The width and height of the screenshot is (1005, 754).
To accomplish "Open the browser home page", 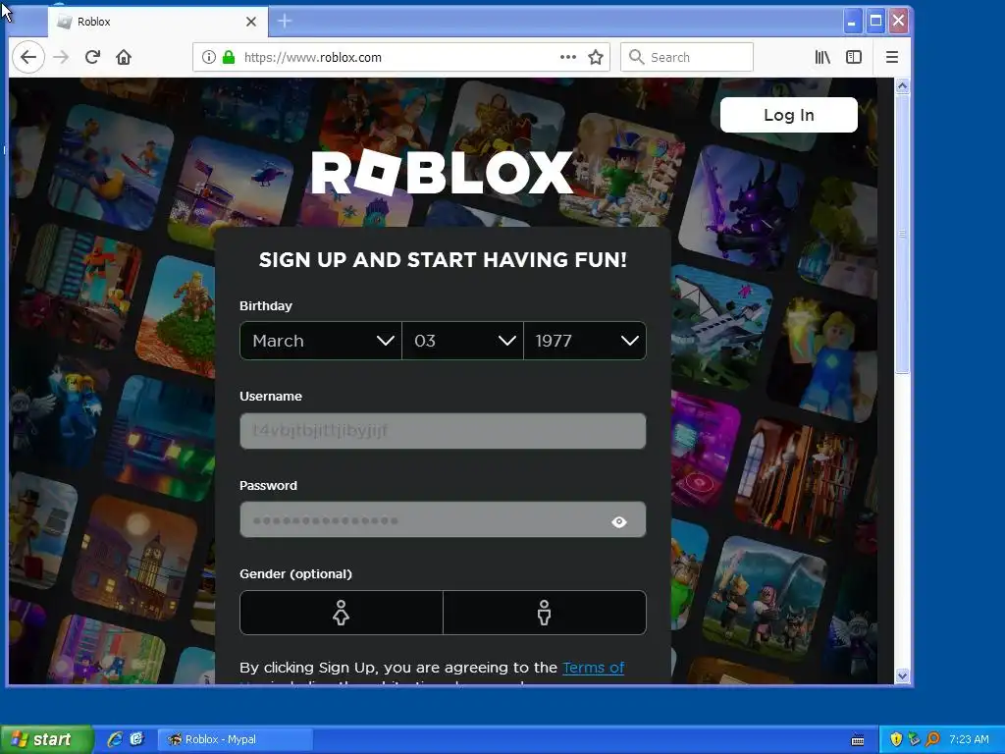I will [124, 57].
